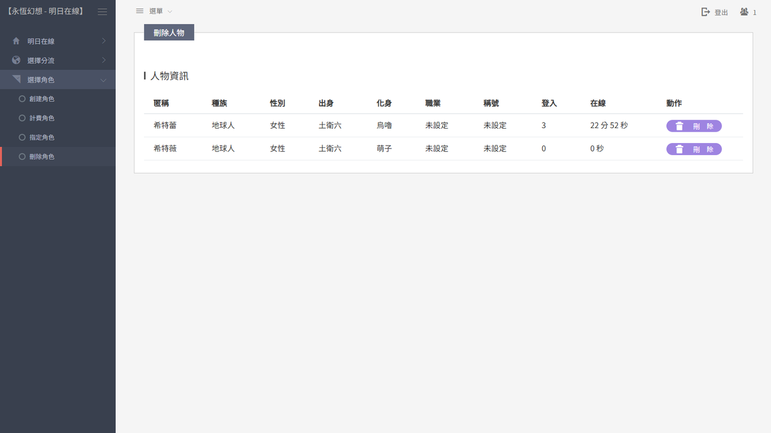Click the home icon beside 明日在線
The width and height of the screenshot is (771, 433).
(16, 41)
